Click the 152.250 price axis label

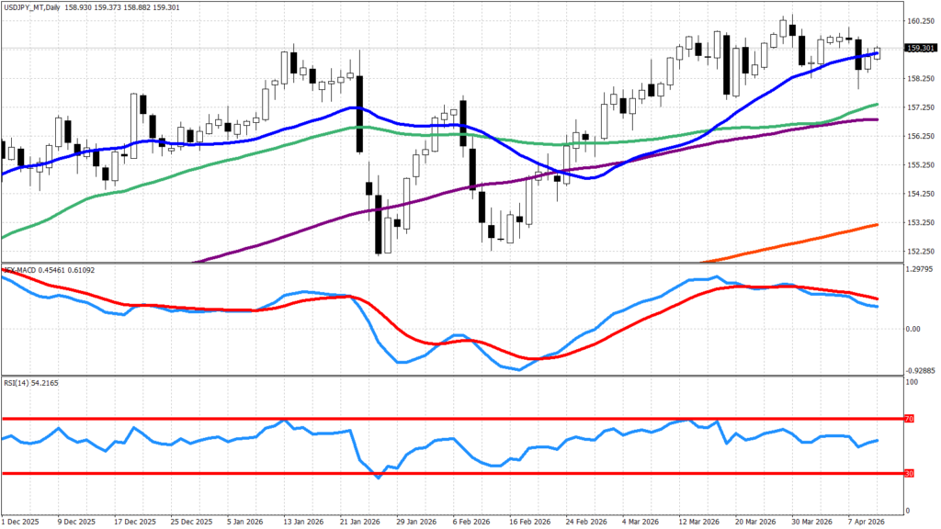(x=921, y=251)
